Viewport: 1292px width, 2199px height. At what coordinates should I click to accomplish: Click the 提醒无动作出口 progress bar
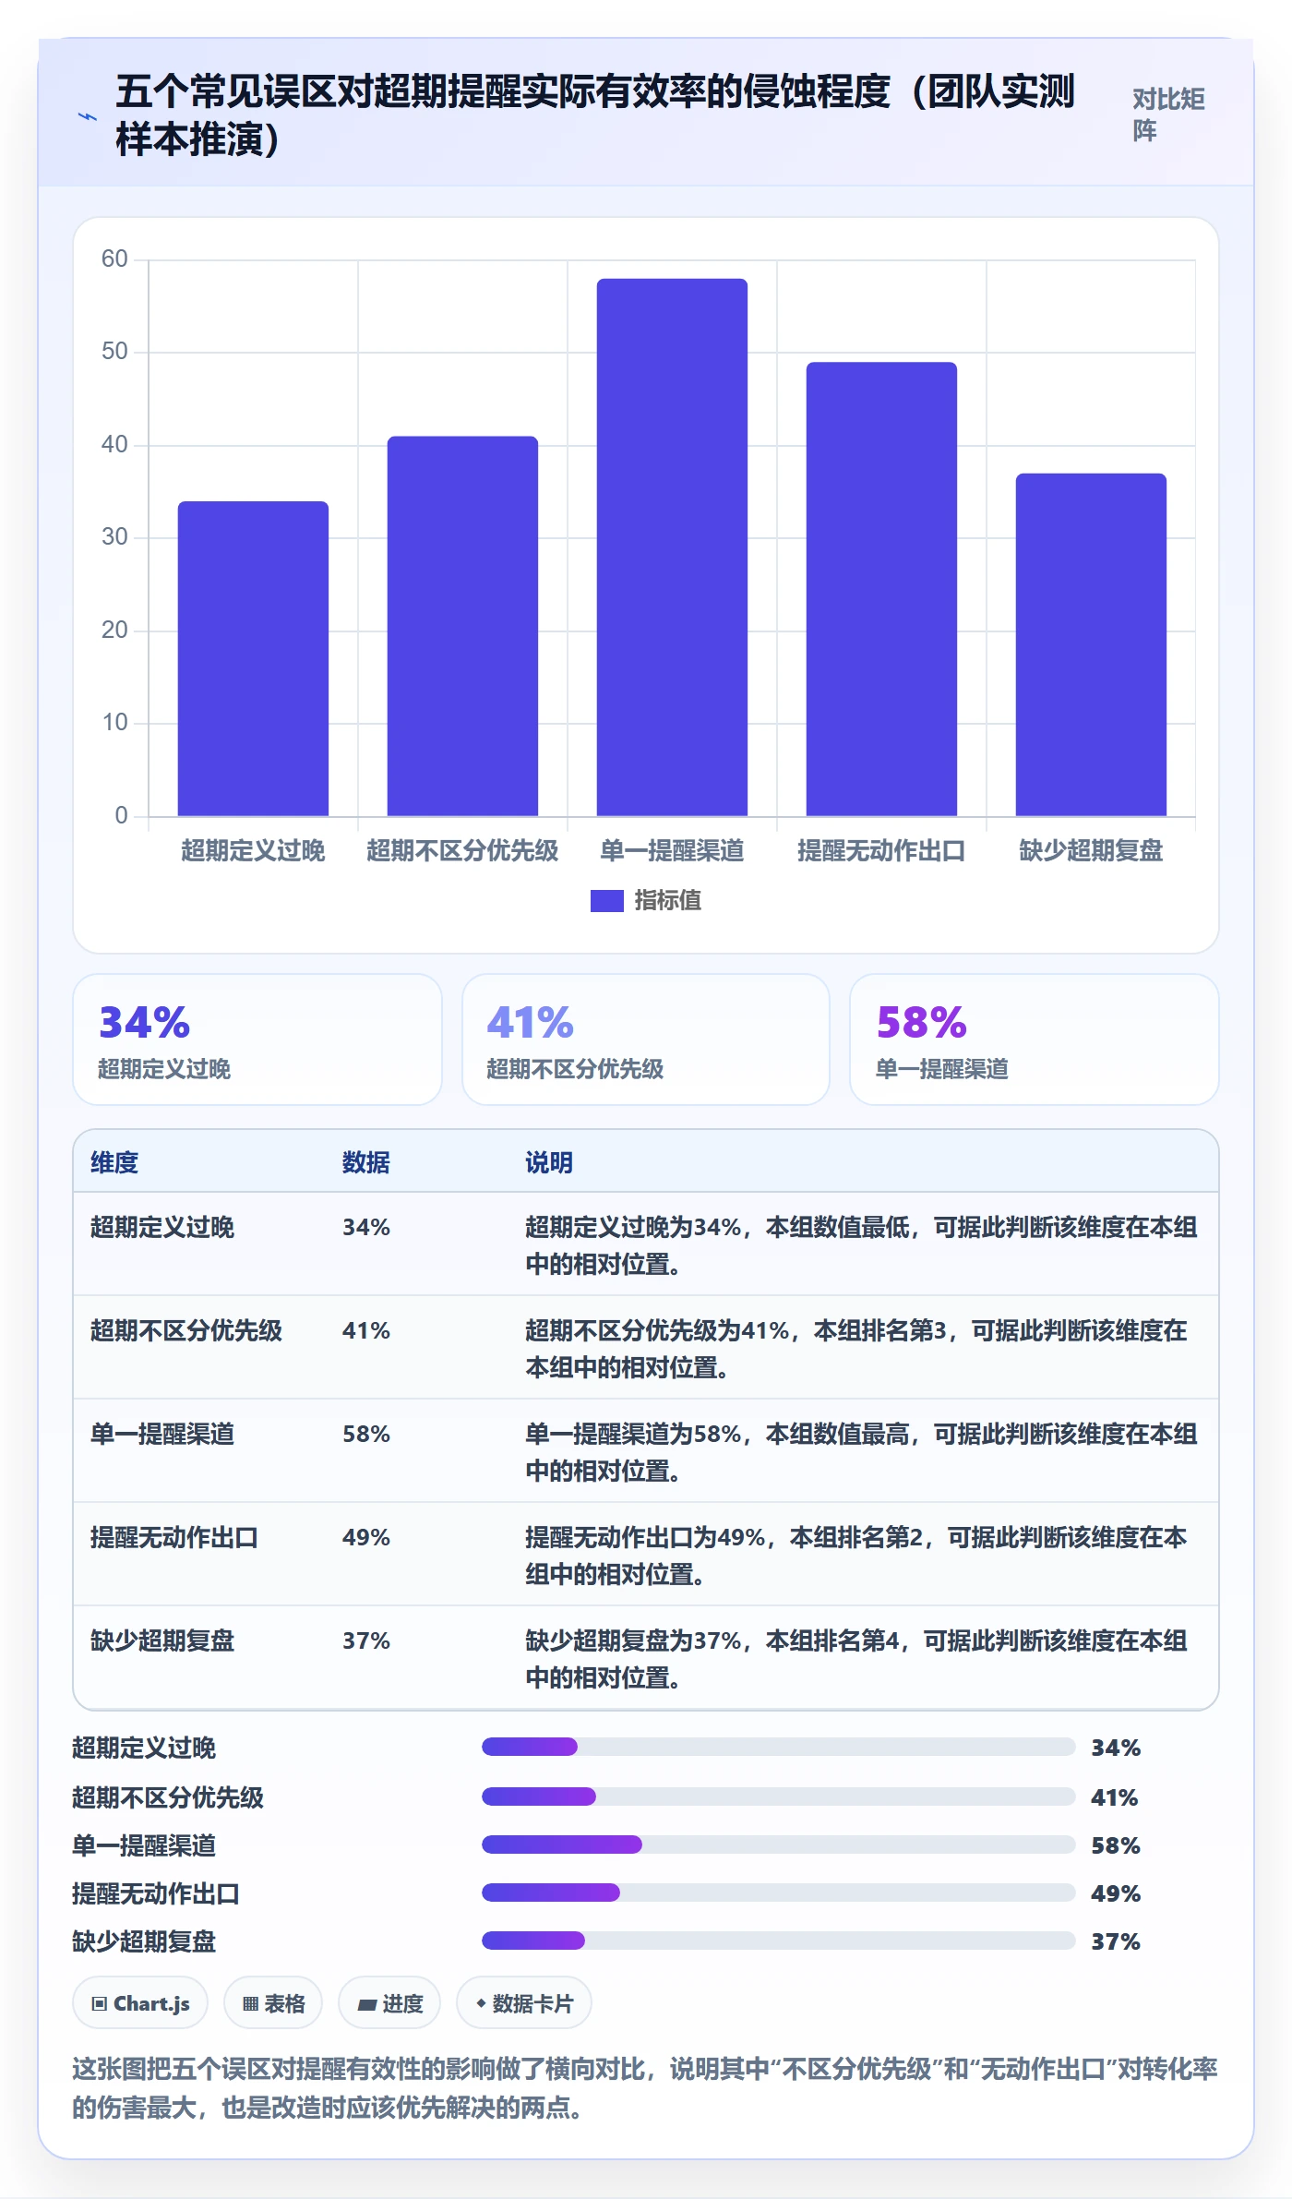779,1893
